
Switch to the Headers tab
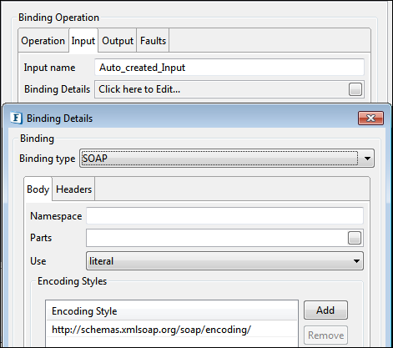tap(73, 189)
